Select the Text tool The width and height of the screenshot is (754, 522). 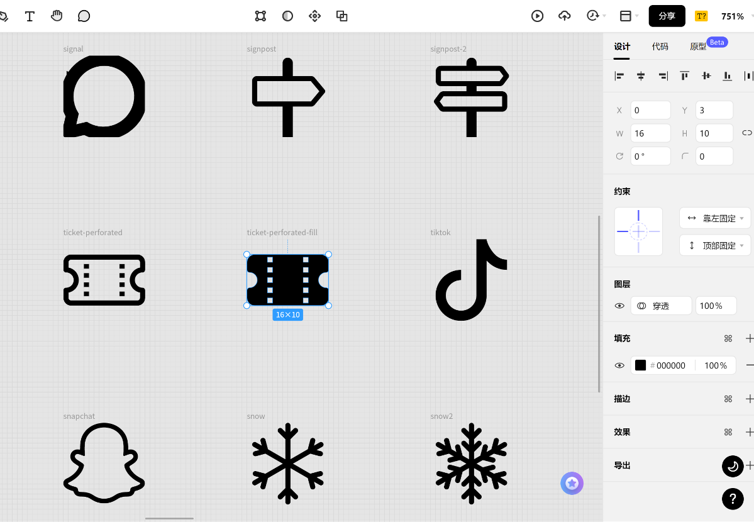click(x=30, y=16)
